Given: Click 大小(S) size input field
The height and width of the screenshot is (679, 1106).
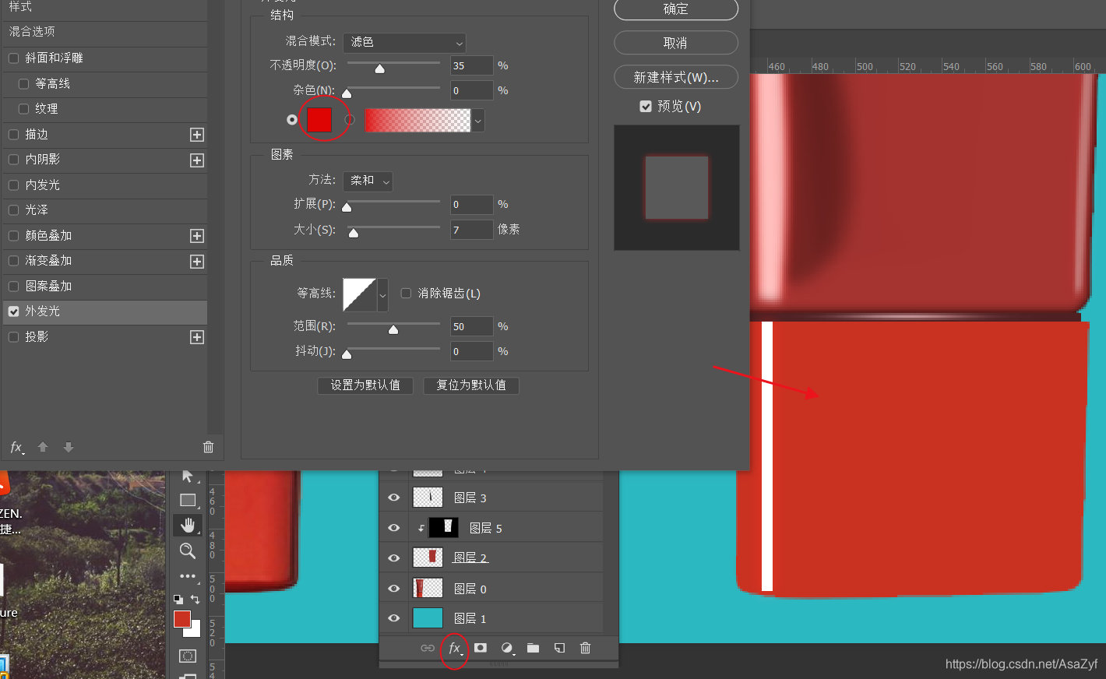Looking at the screenshot, I should pyautogui.click(x=471, y=230).
